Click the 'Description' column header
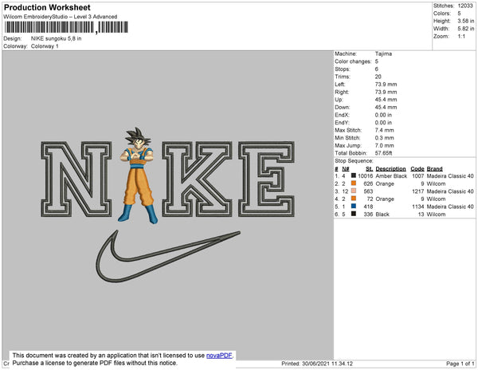478x370 pixels. (390, 169)
